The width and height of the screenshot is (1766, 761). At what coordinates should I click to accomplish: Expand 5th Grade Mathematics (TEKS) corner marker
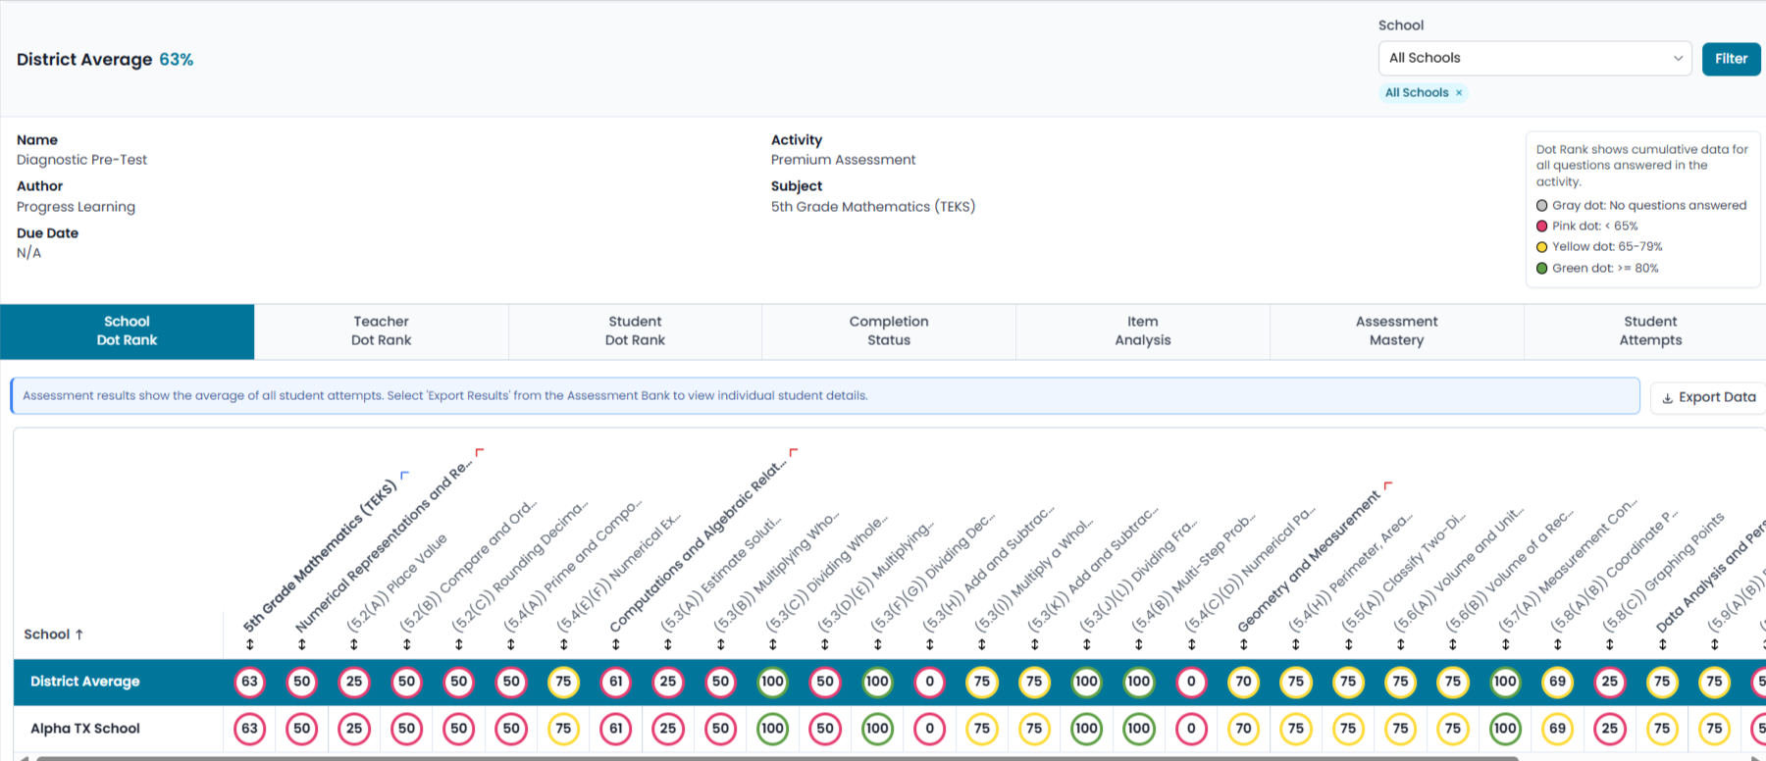click(x=404, y=475)
